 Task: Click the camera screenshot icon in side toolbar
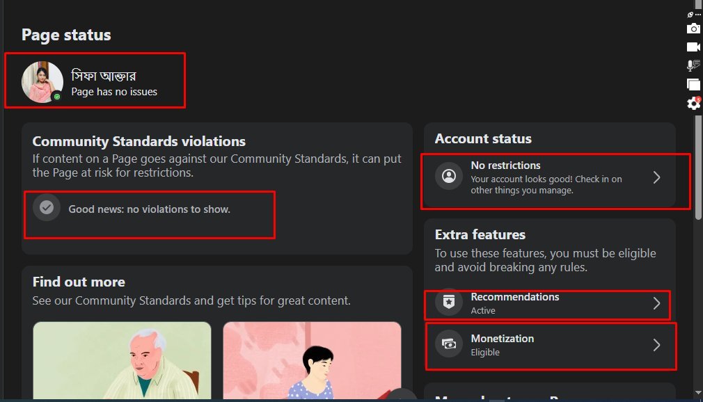[693, 29]
